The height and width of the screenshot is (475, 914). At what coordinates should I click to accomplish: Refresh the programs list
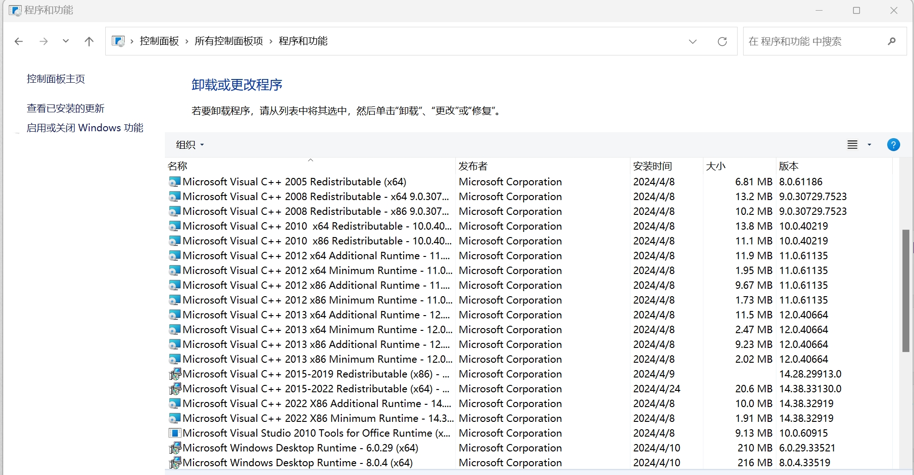pyautogui.click(x=722, y=42)
